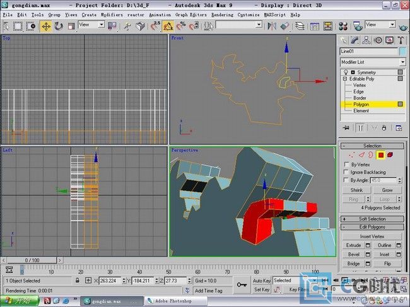Screen dimensions: 410x307
Task: Click the Bridge button
Action: tap(353, 264)
